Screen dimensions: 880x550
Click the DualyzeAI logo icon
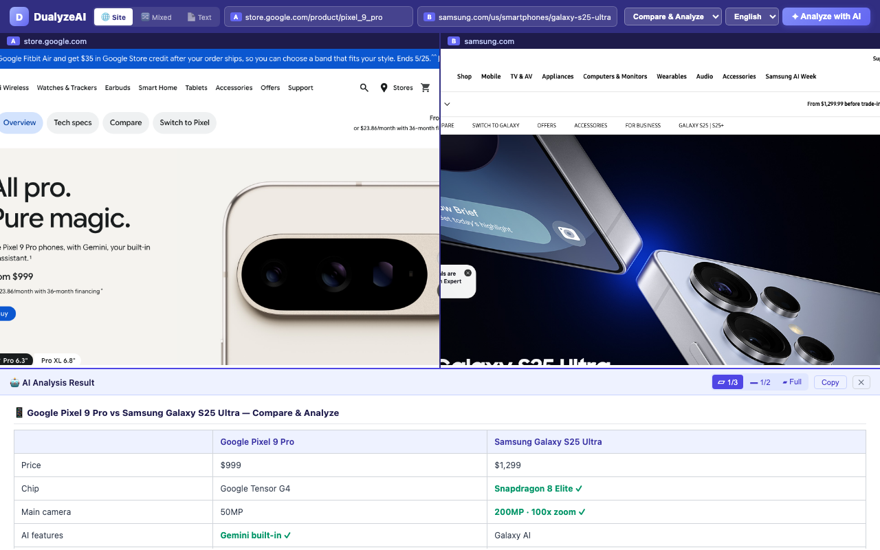pyautogui.click(x=19, y=16)
